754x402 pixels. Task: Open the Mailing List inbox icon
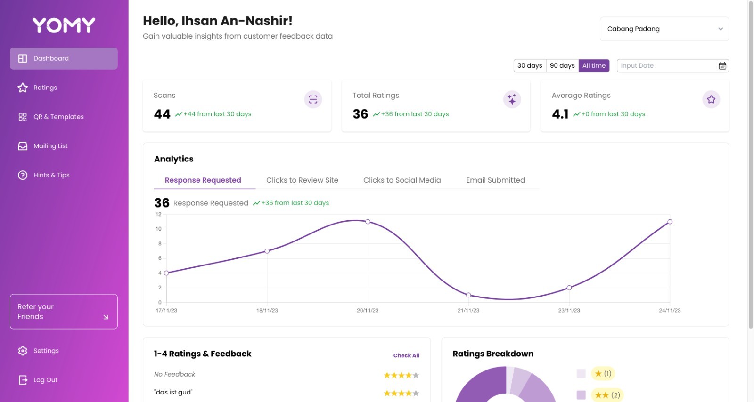click(23, 146)
